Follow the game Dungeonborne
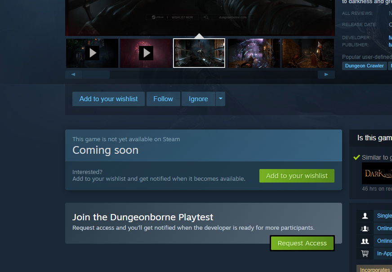 coord(163,98)
